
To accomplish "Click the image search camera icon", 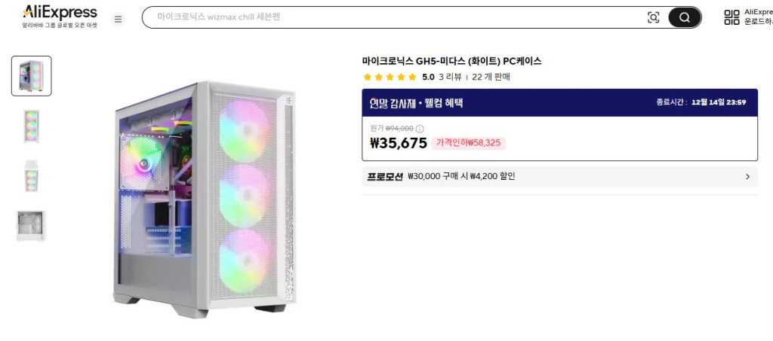I will click(x=654, y=18).
